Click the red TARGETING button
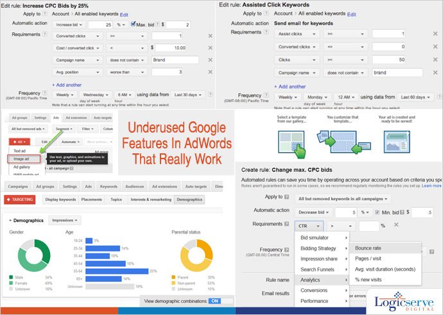The image size is (443, 315). coord(20,200)
